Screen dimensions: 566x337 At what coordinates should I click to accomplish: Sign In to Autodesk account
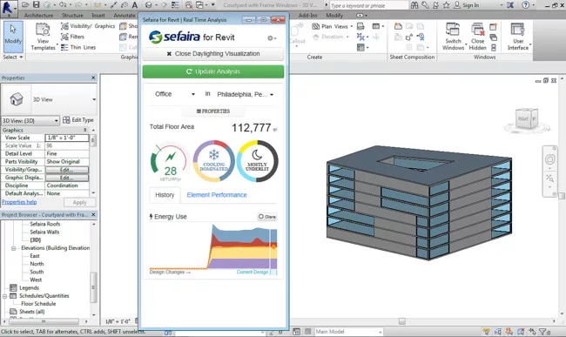(467, 5)
